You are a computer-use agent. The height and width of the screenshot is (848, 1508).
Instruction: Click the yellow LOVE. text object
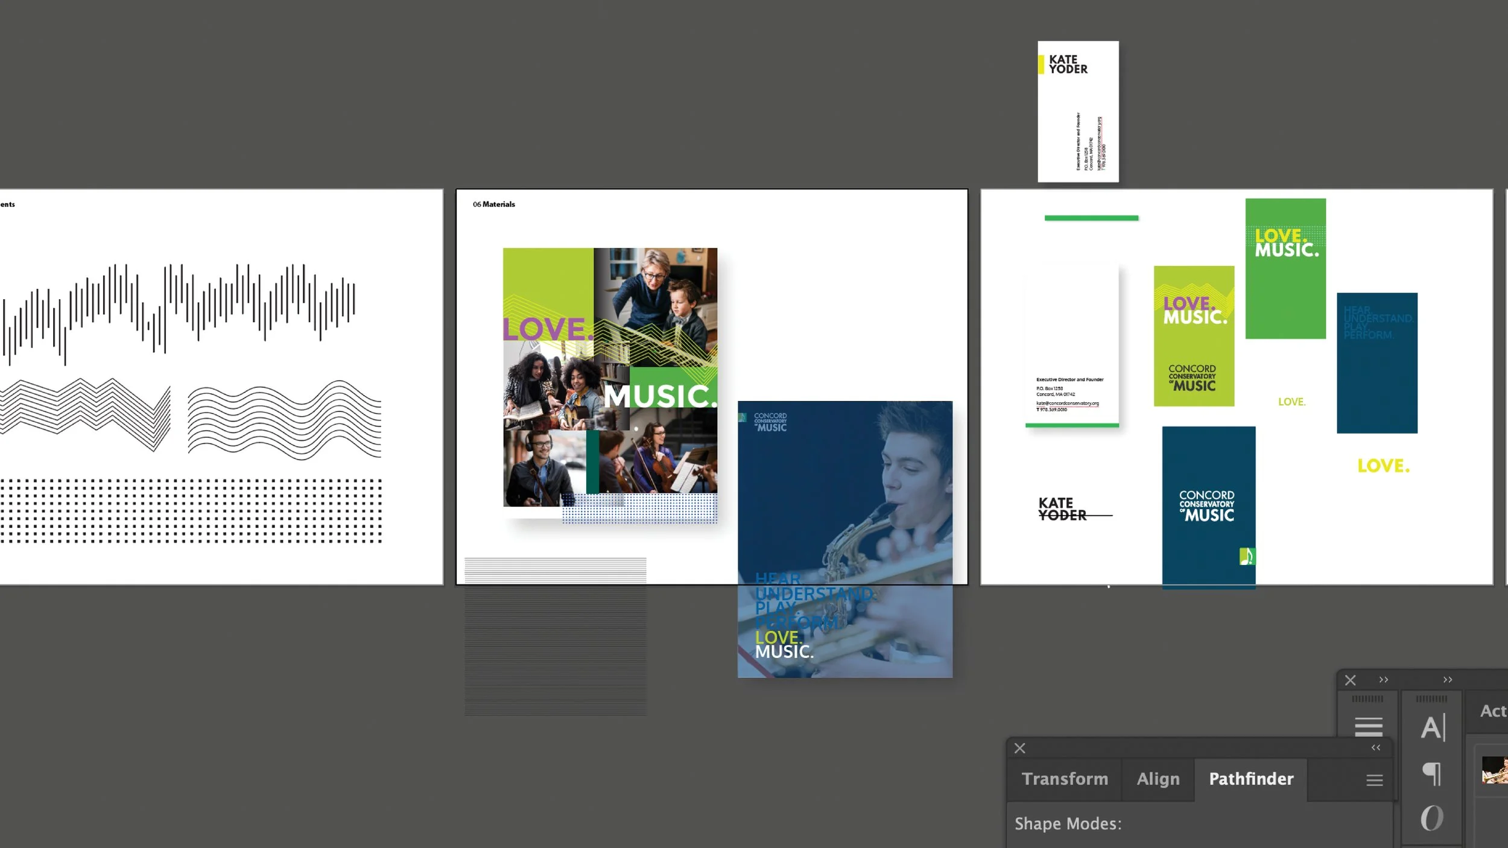click(x=1383, y=466)
